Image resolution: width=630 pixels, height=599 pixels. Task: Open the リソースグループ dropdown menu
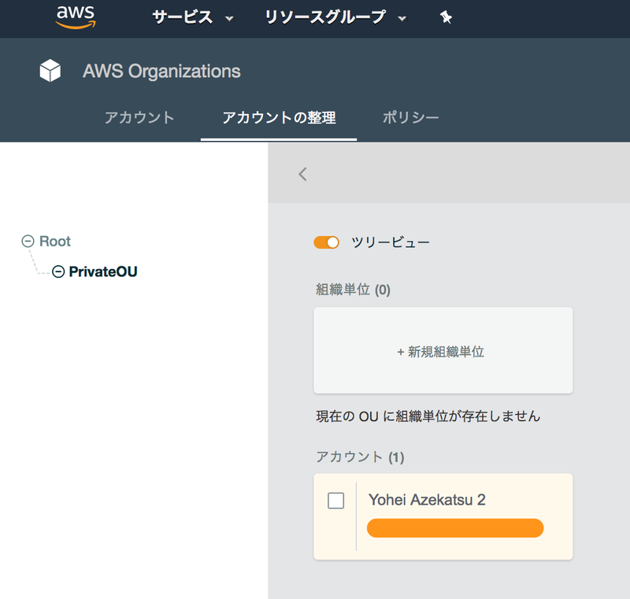[335, 17]
